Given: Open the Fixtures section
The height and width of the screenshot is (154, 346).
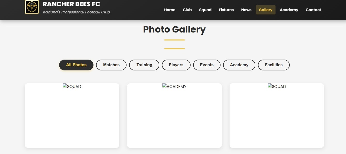Looking at the screenshot, I should [226, 10].
